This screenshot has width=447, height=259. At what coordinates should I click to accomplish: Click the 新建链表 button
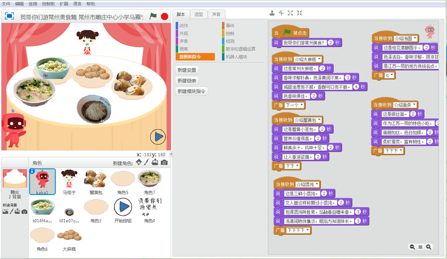pyautogui.click(x=187, y=81)
